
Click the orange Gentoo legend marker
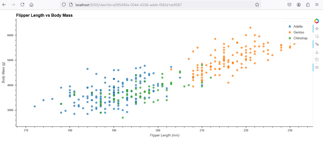(289, 32)
